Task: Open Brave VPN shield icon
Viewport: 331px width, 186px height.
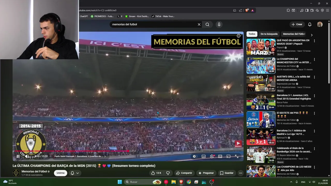Action: (x=322, y=10)
